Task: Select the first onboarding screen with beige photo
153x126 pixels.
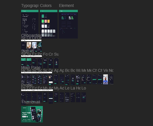Action: pyautogui.click(x=29, y=47)
